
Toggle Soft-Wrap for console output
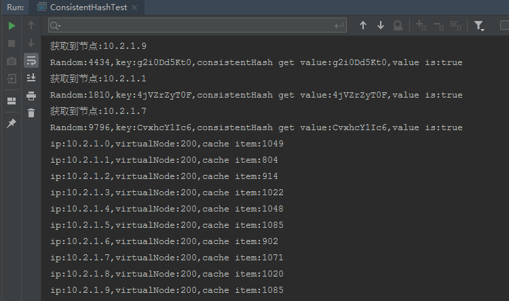pos(31,61)
